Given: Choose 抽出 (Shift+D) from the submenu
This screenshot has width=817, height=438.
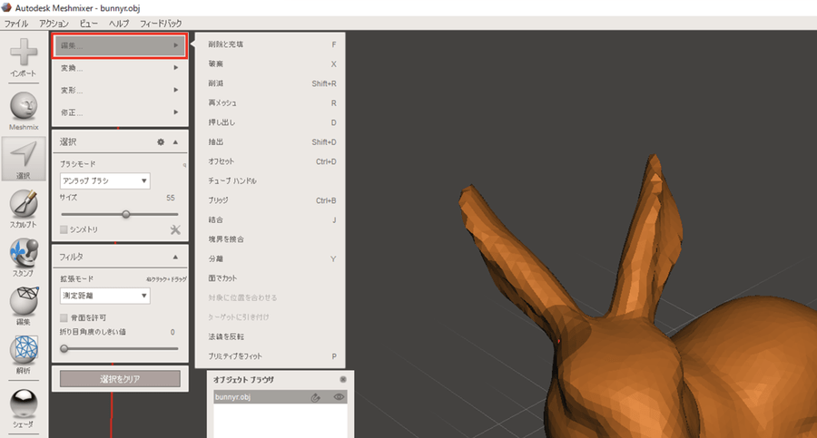Looking at the screenshot, I should [270, 142].
